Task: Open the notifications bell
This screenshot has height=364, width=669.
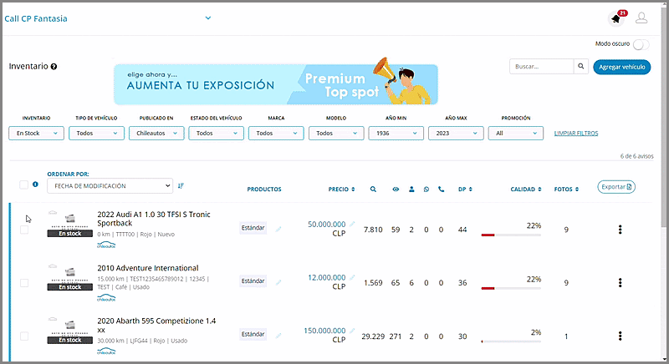Action: (x=616, y=18)
